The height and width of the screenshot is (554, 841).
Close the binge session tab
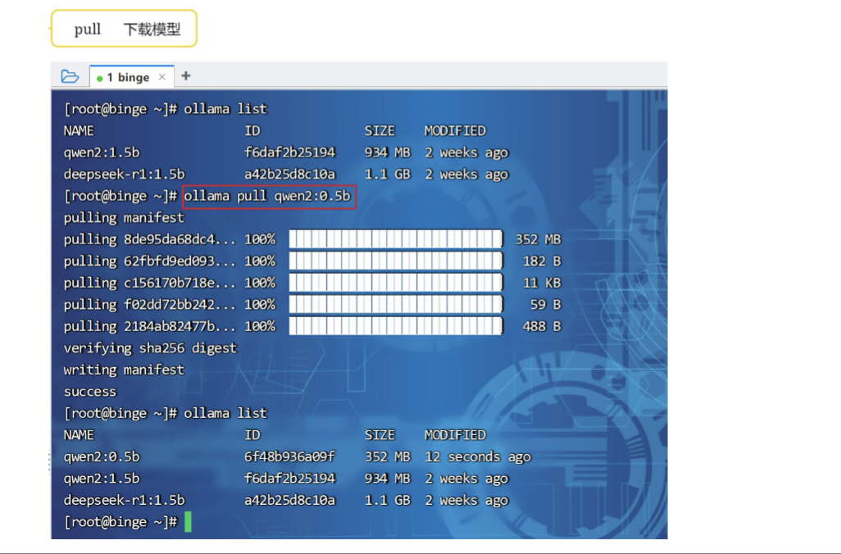[x=162, y=77]
